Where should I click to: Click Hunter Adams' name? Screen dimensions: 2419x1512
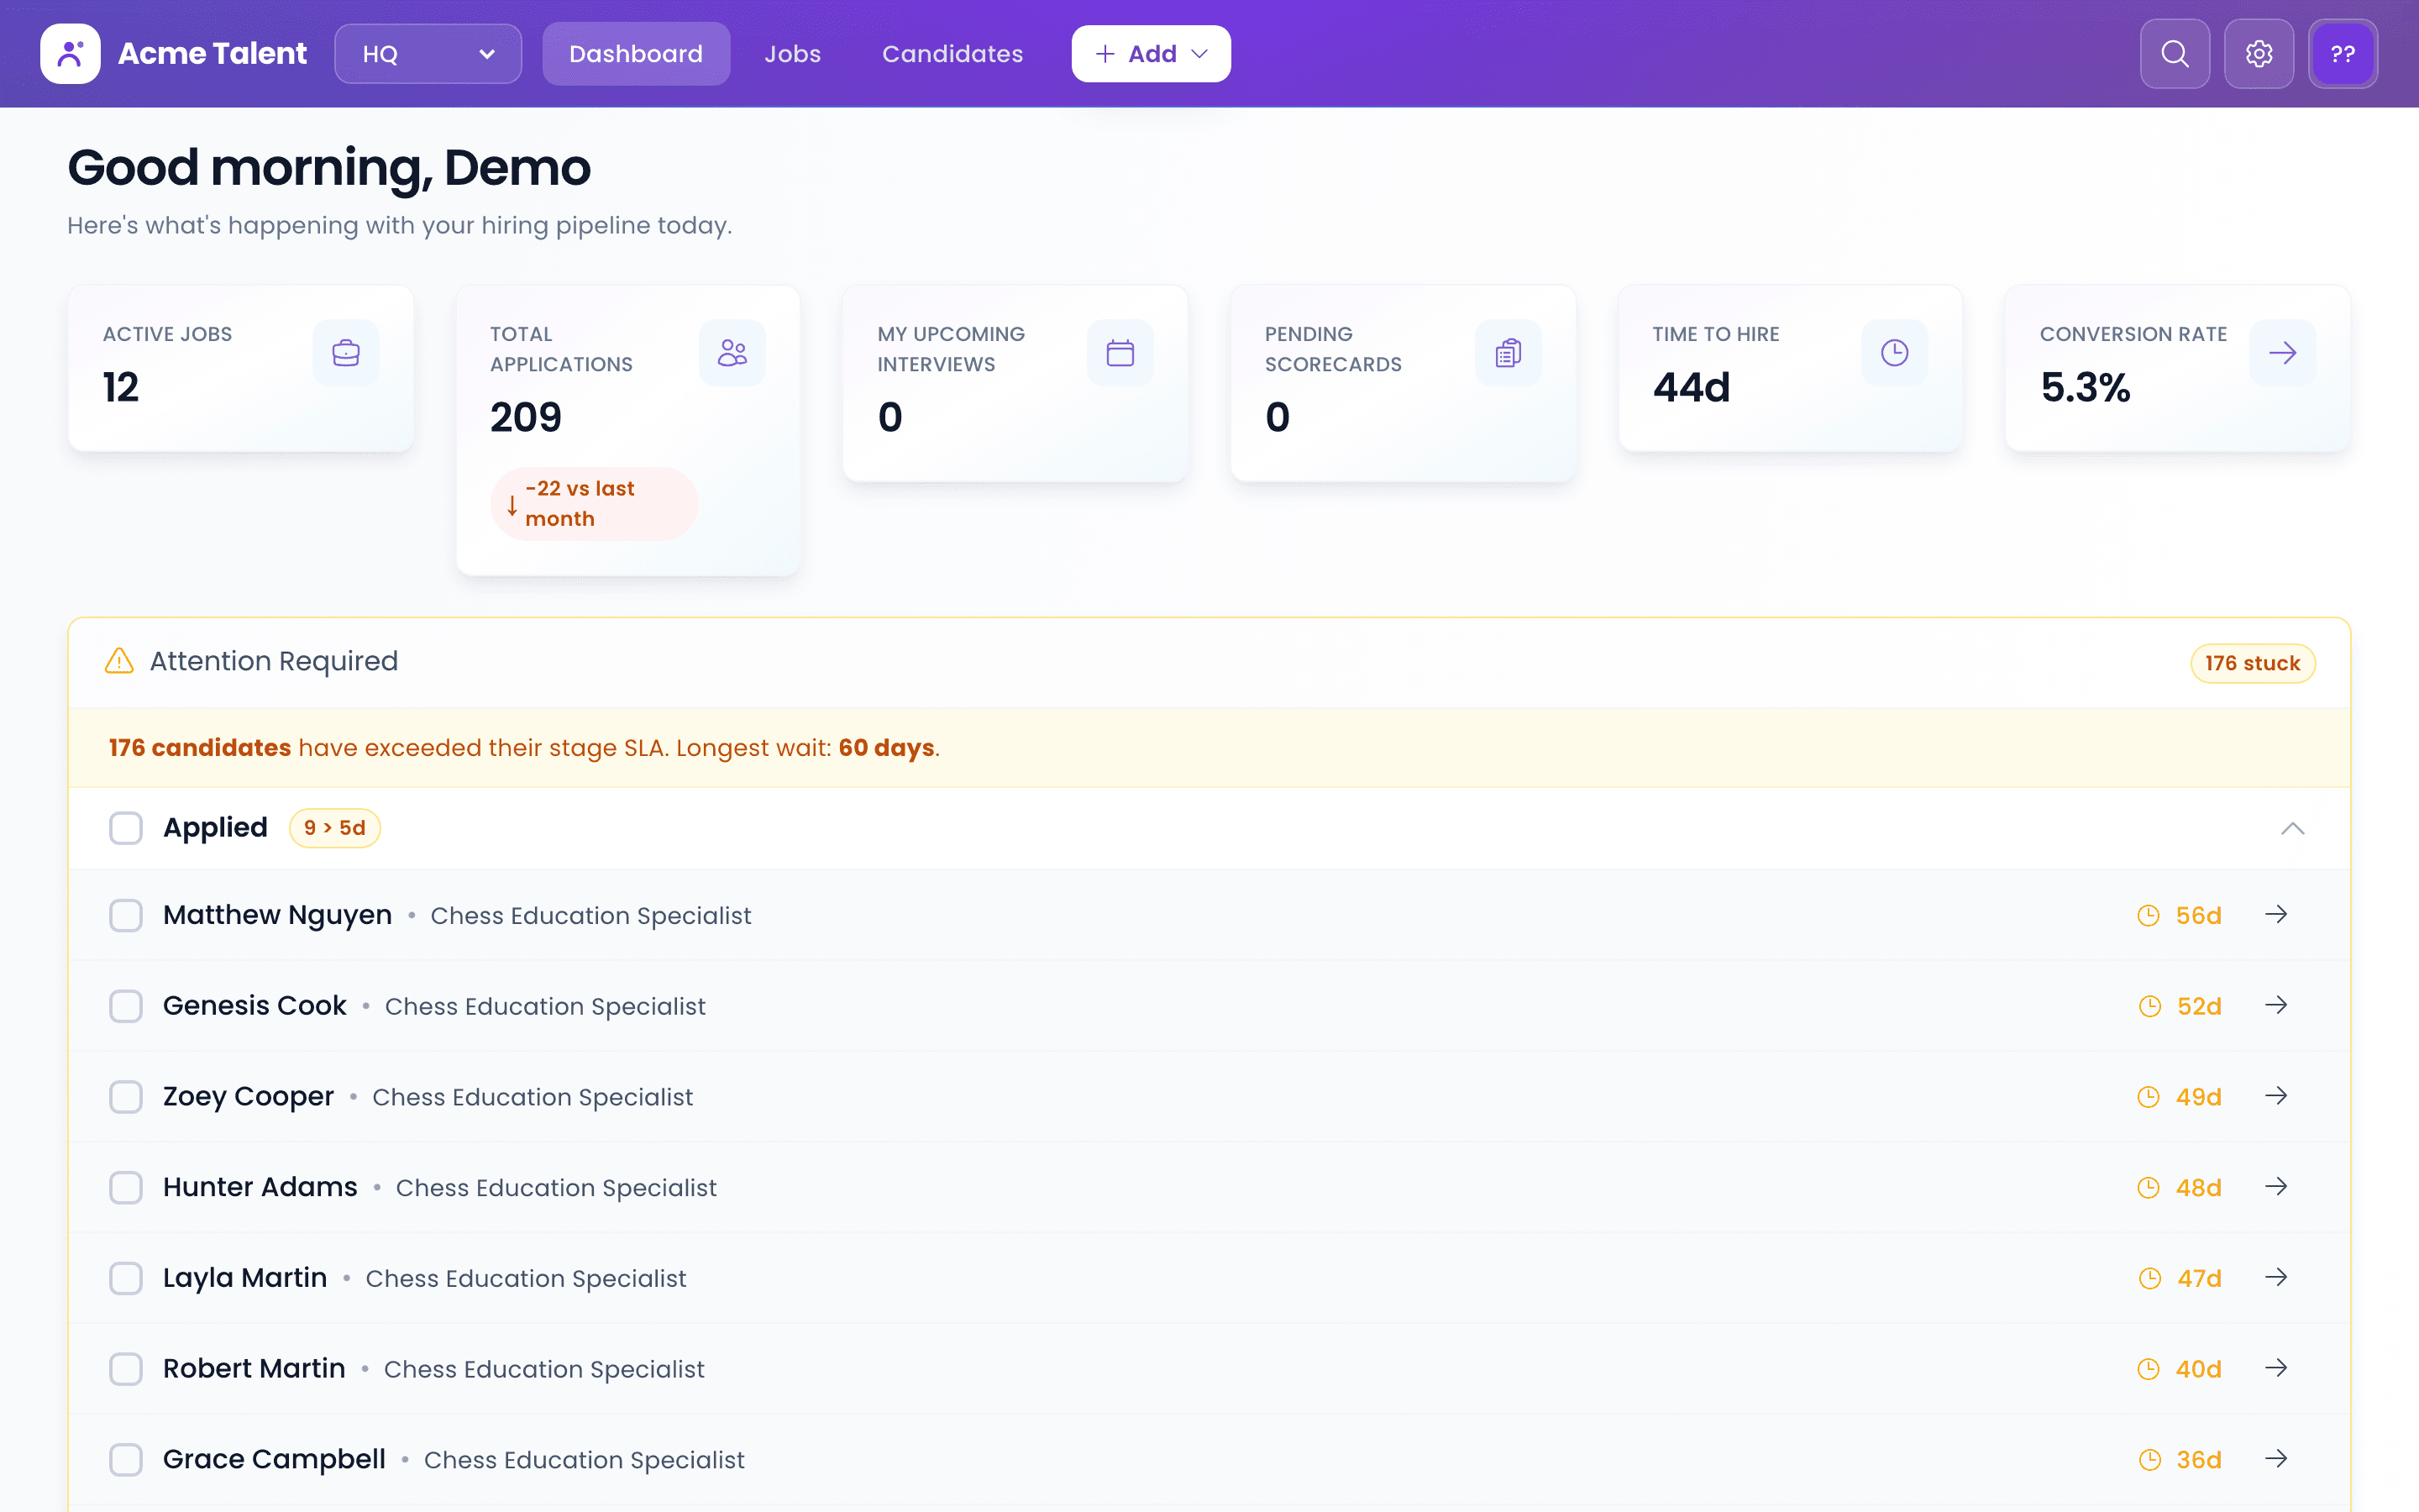coord(260,1187)
